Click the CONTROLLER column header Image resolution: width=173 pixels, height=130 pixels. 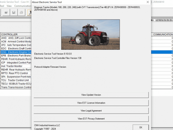tap(16, 34)
